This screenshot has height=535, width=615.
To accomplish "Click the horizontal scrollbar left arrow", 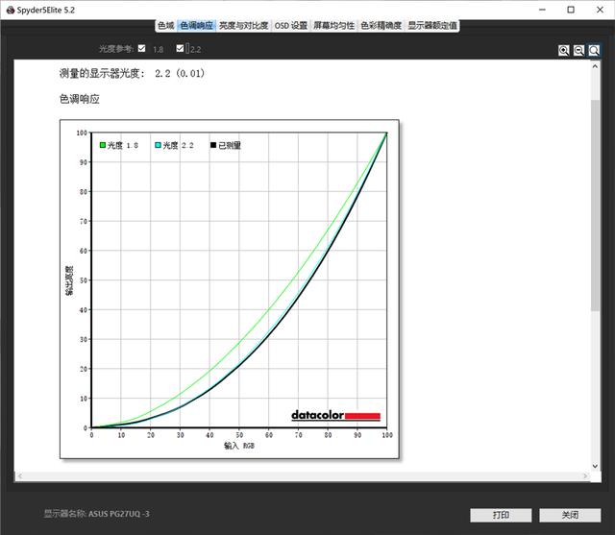I will pos(19,475).
